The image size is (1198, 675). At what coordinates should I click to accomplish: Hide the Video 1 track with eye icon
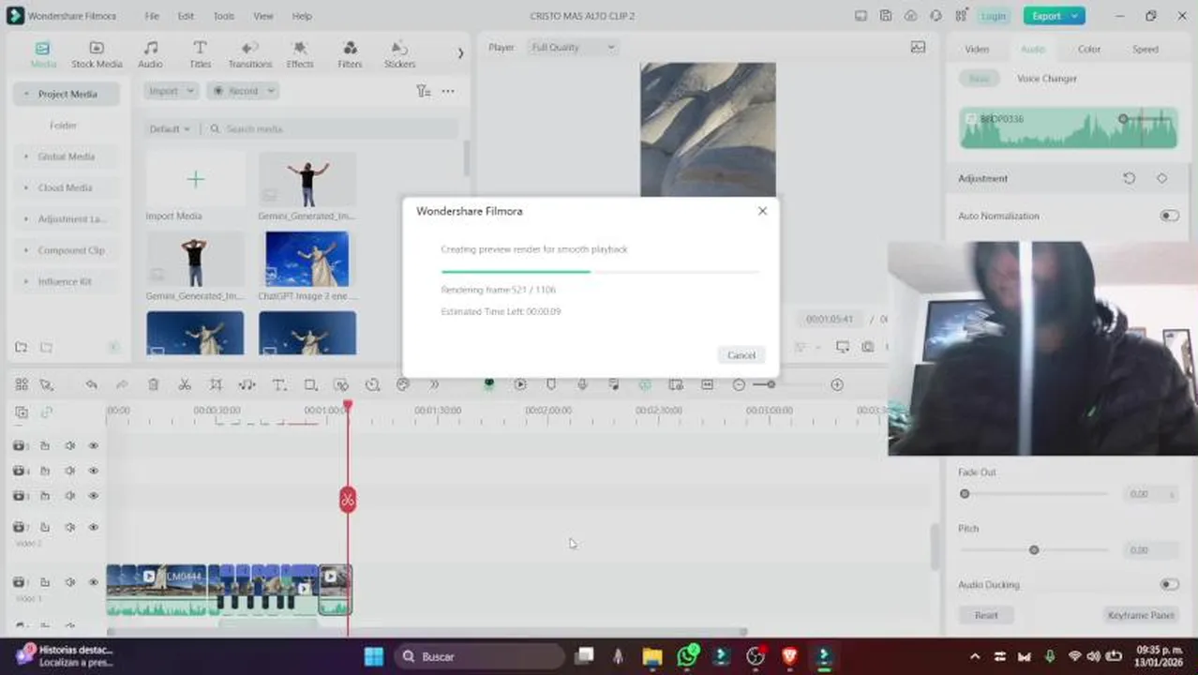click(x=93, y=582)
